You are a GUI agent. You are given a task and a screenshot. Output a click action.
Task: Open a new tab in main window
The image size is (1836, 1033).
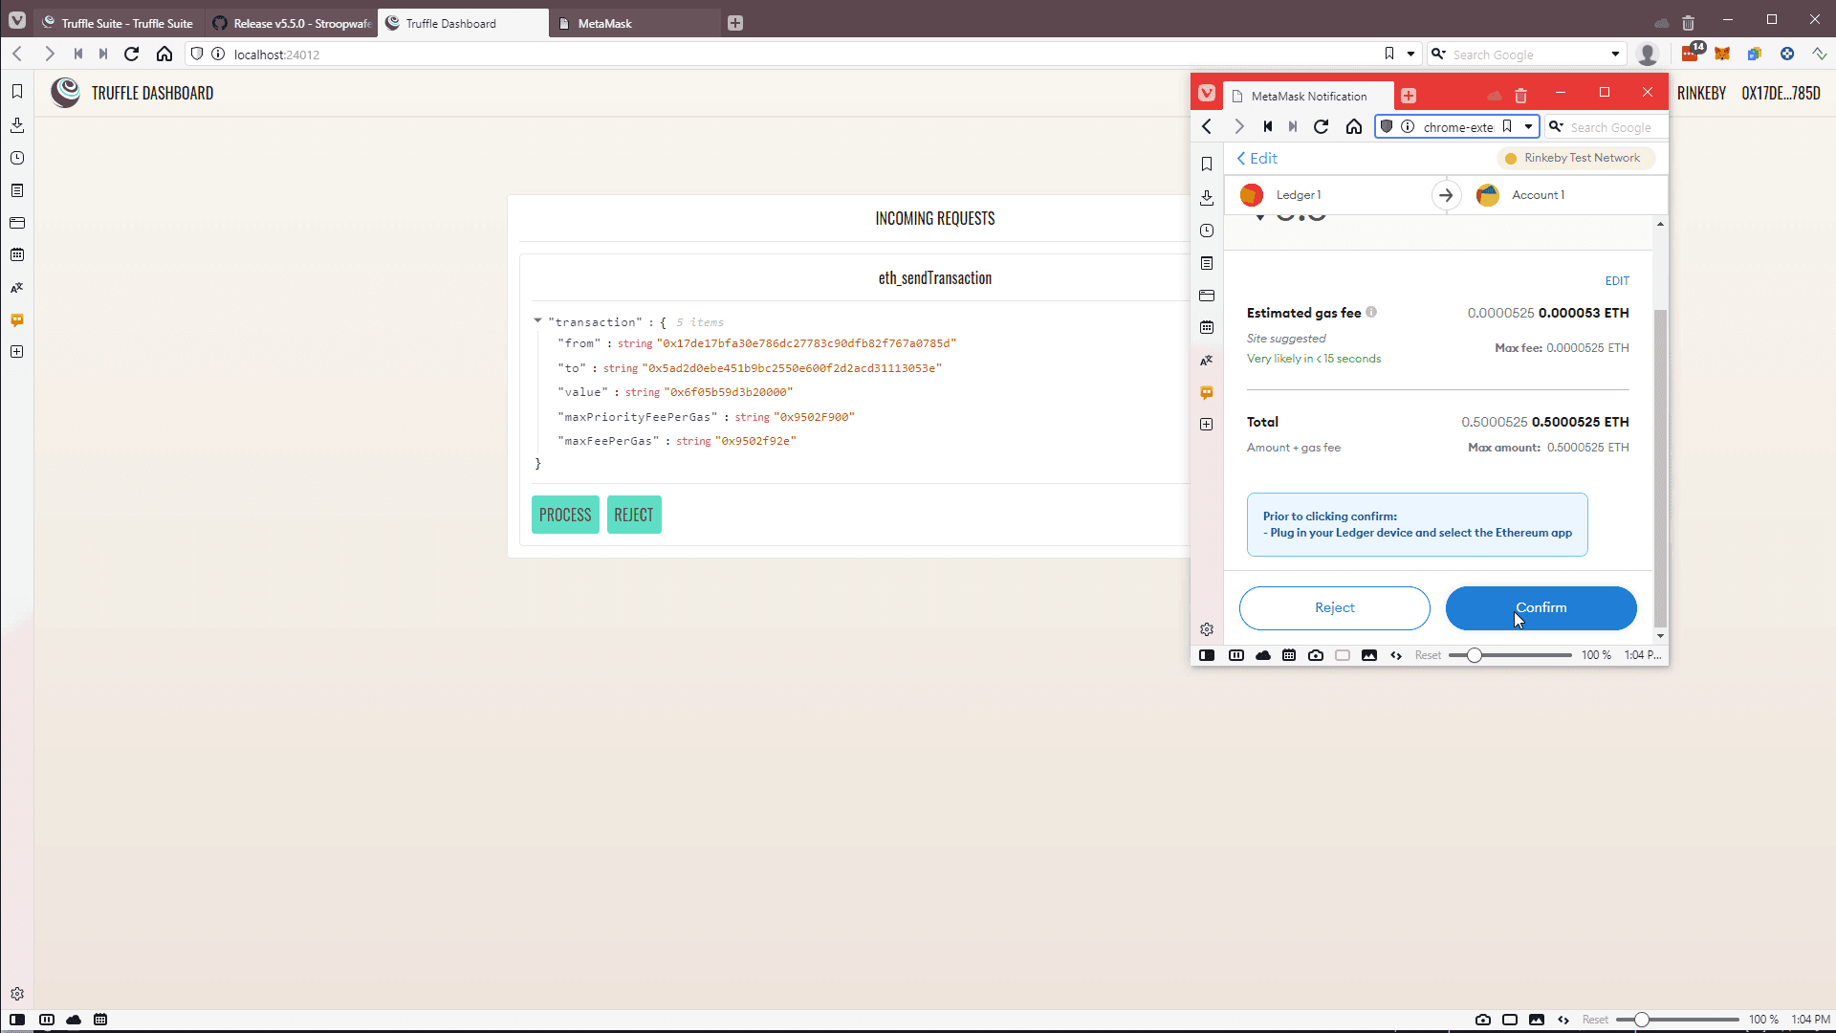coord(735,23)
